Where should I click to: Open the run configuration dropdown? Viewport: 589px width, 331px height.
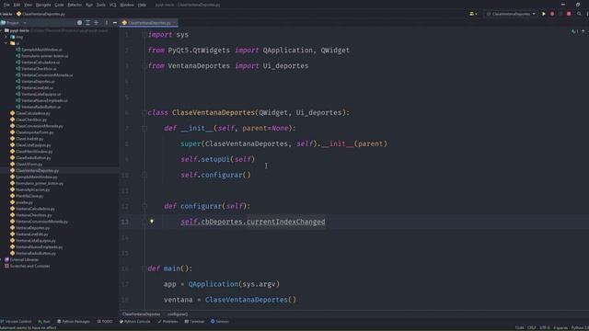(x=511, y=14)
